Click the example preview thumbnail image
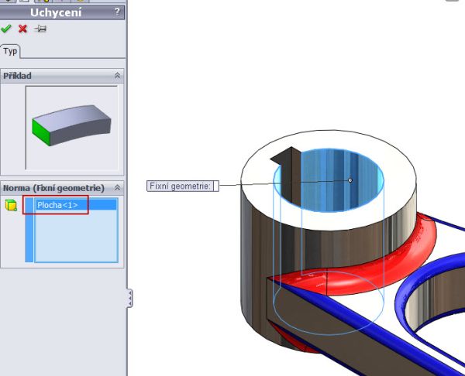Viewport: 465px width, 376px height. point(71,128)
